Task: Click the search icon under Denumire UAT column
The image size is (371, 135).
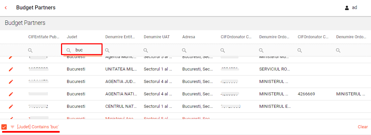Action: [x=146, y=50]
